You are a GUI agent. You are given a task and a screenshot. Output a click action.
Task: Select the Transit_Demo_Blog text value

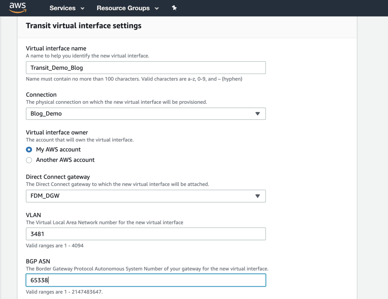point(56,68)
